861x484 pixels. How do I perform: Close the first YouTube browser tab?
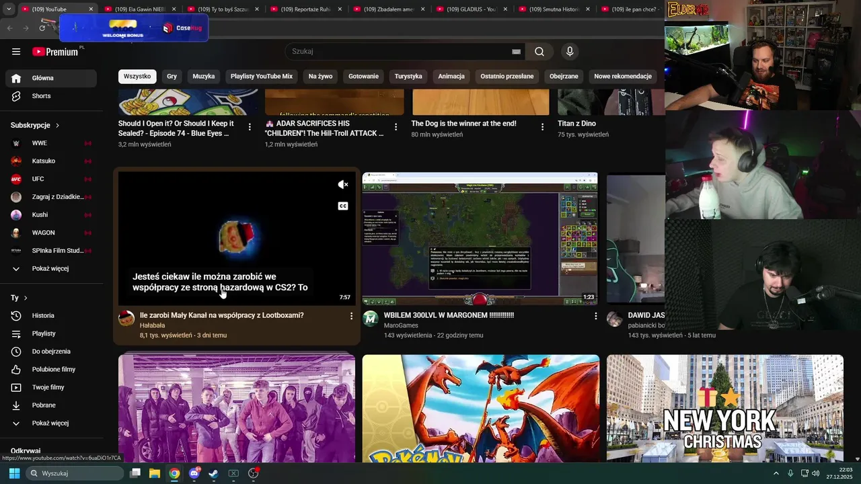coord(91,9)
